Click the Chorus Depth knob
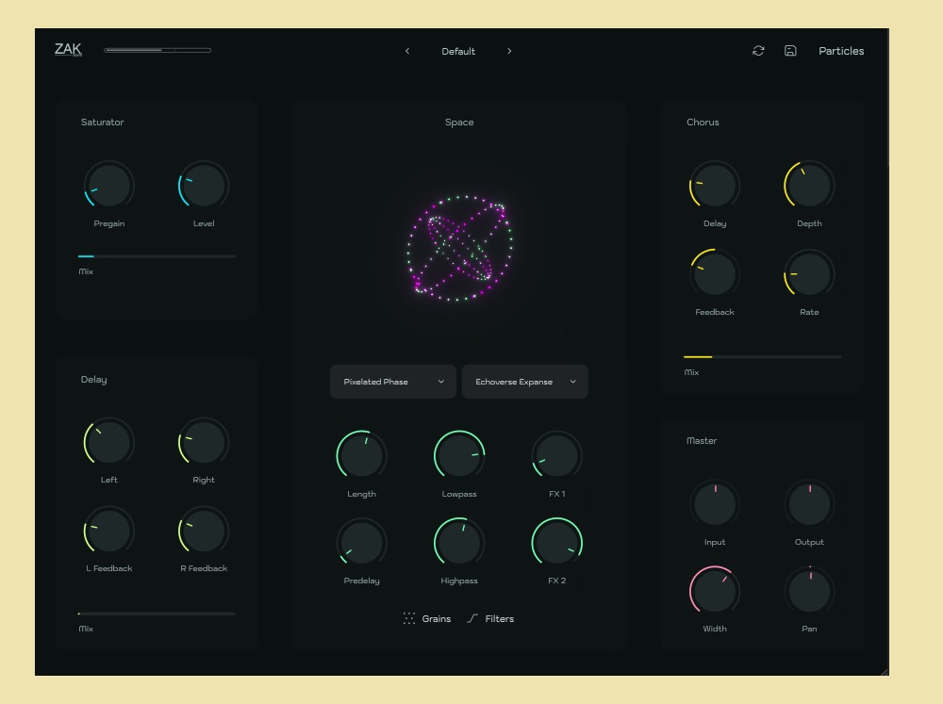 point(809,186)
